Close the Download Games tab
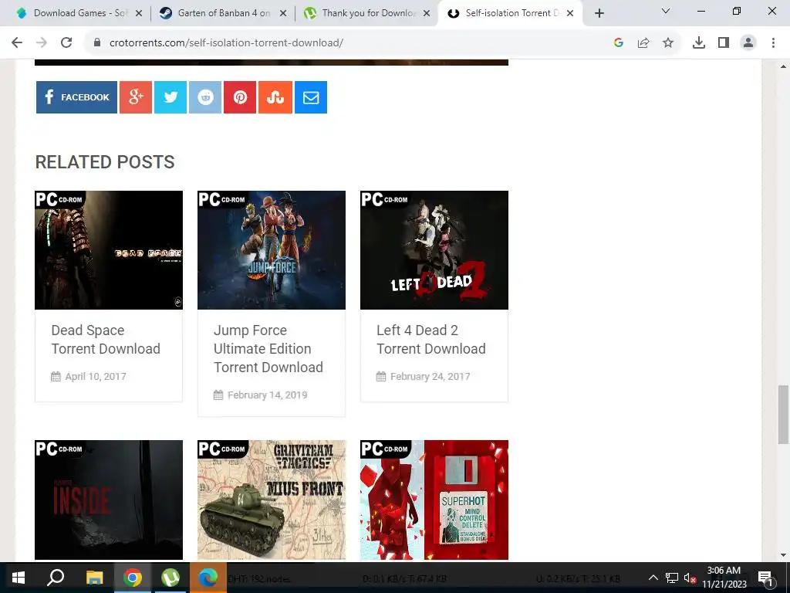 coord(139,14)
